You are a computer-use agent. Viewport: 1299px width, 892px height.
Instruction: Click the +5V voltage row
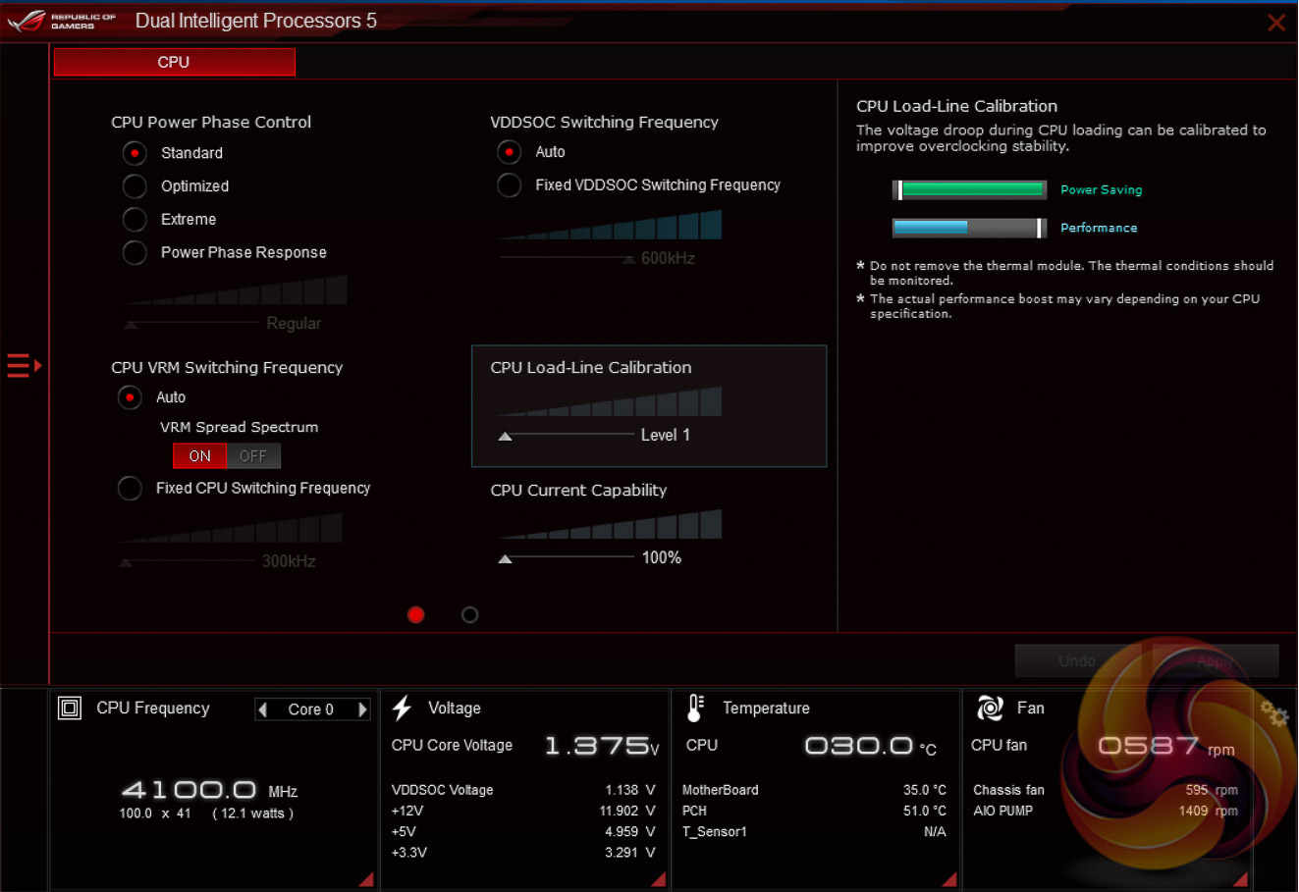[x=523, y=831]
